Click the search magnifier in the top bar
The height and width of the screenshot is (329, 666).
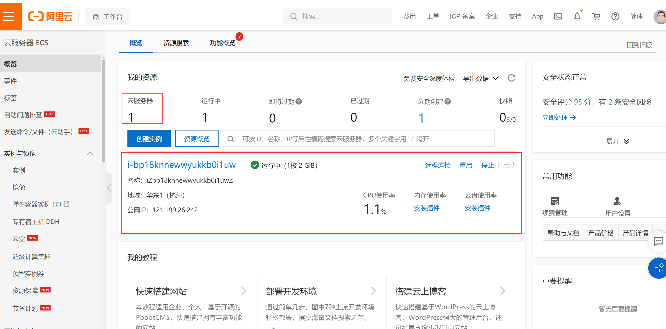[x=293, y=16]
